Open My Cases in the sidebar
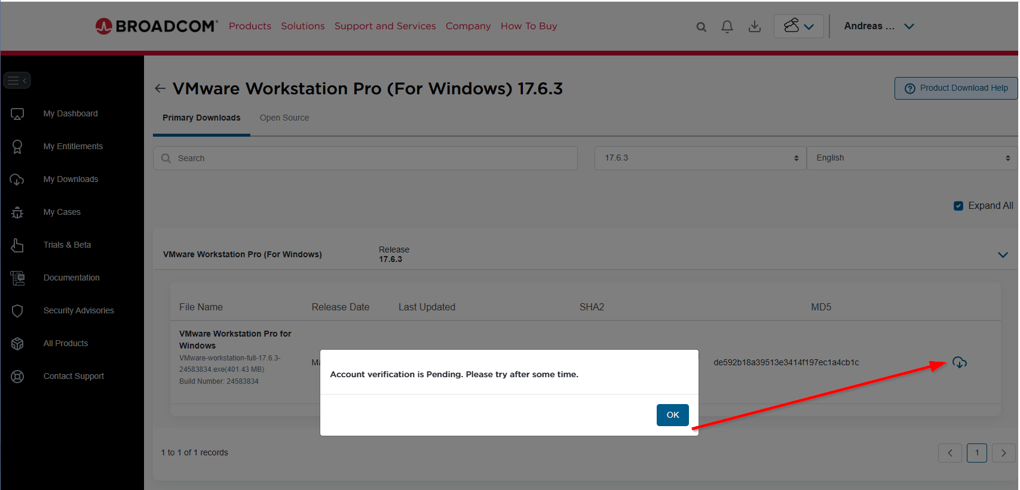 [62, 212]
